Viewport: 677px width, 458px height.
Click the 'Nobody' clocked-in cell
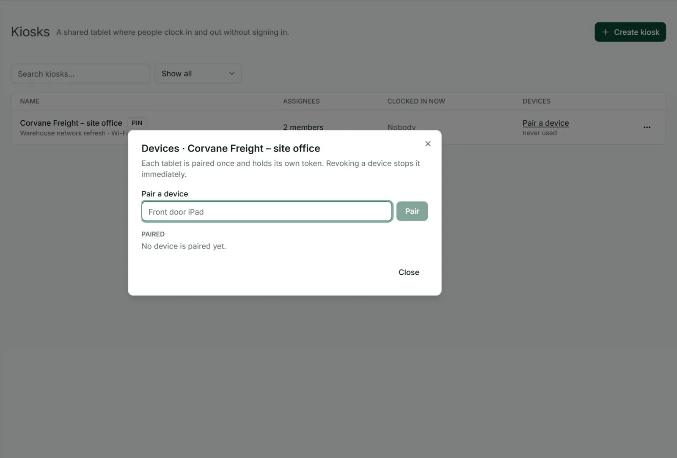(x=402, y=127)
